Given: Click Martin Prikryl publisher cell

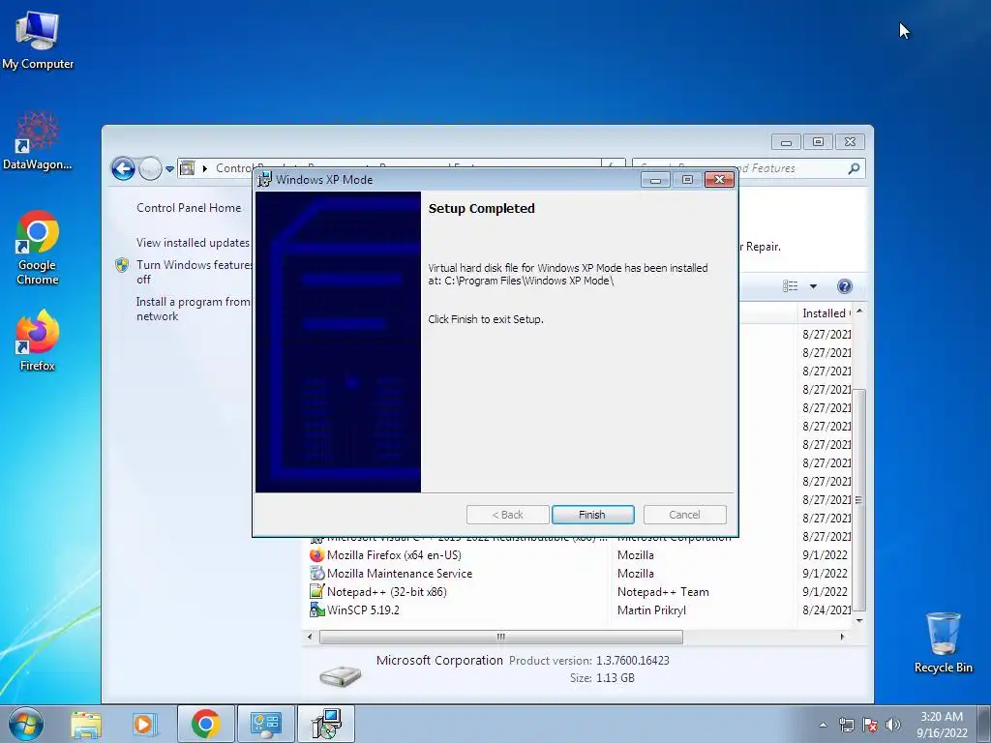Looking at the screenshot, I should tap(651, 610).
